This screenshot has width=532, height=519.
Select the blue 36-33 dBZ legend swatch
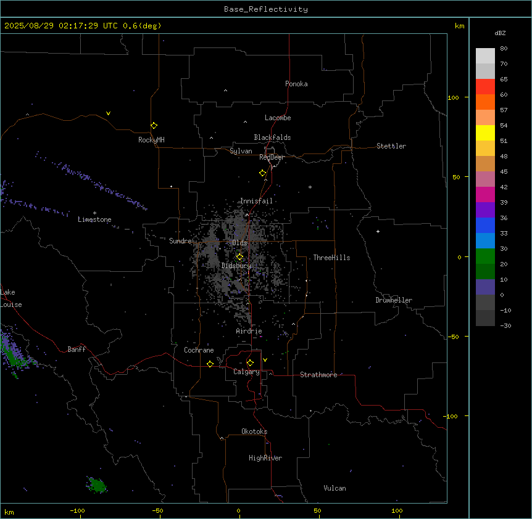485,225
